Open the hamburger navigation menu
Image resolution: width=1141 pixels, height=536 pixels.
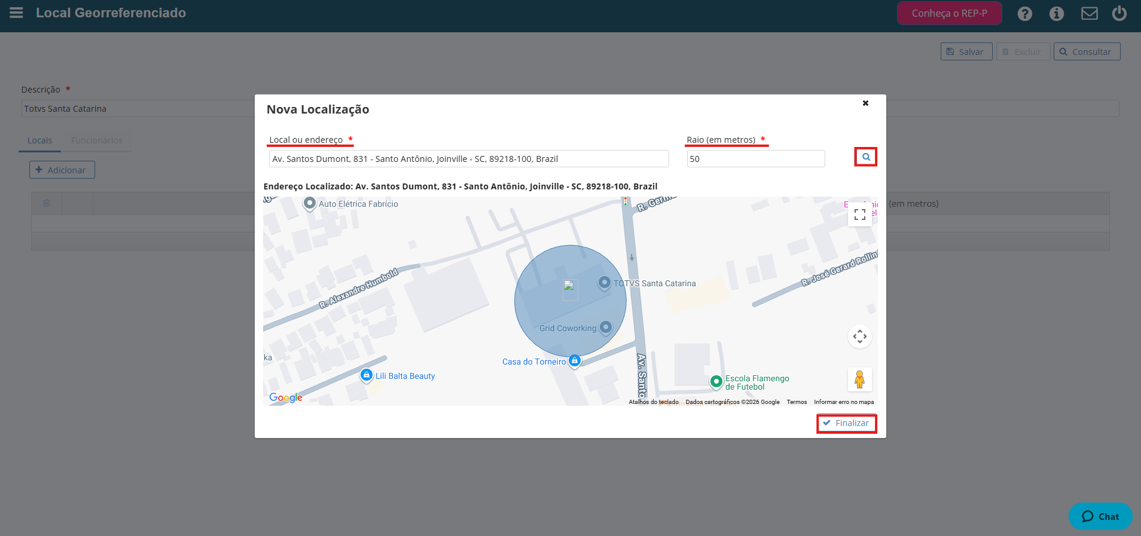click(16, 13)
